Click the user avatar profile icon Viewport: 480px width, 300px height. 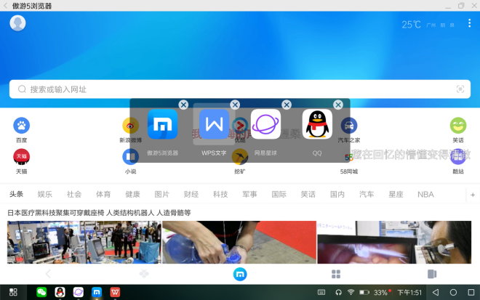[18, 23]
